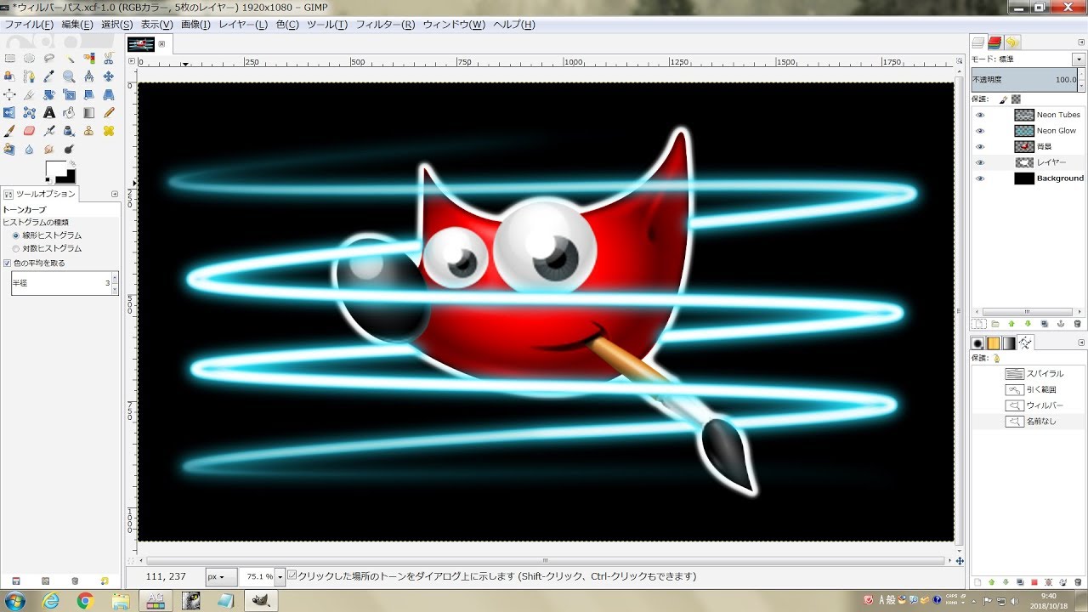
Task: Toggle lock alpha channel icon in Layers
Action: (x=1016, y=99)
